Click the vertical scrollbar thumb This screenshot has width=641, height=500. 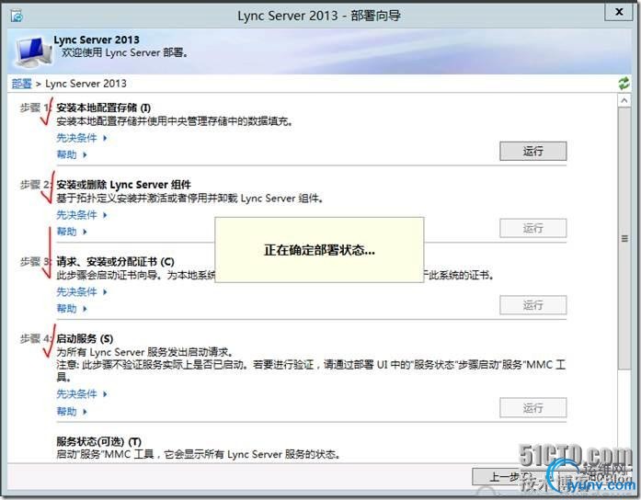click(x=624, y=238)
